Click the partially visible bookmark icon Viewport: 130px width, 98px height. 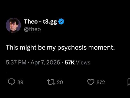129,82
